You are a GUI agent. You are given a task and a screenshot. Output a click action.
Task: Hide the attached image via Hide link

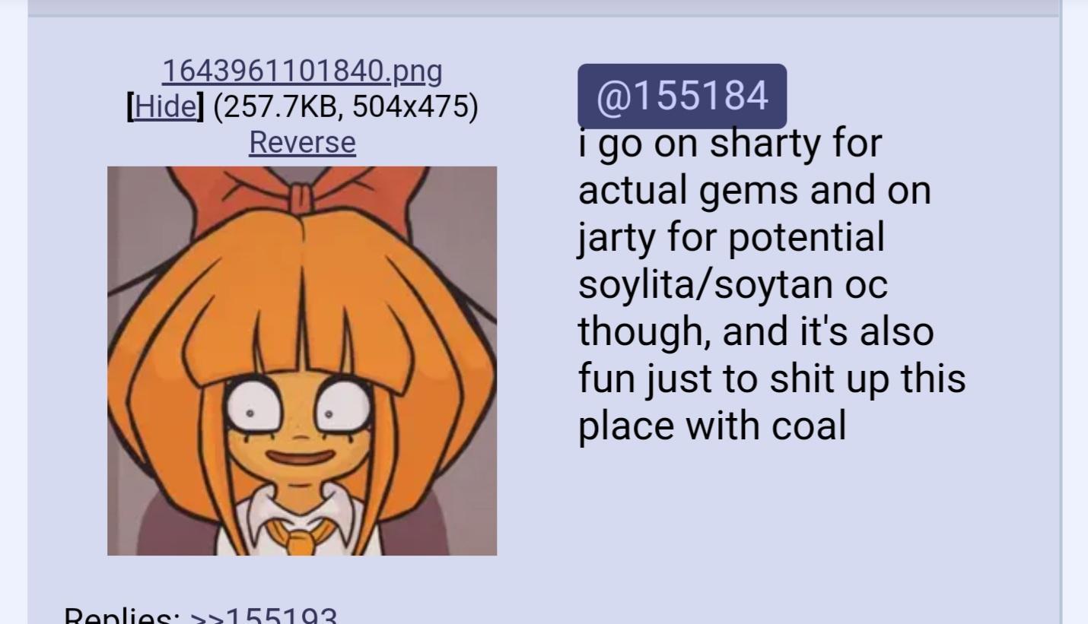tap(165, 106)
